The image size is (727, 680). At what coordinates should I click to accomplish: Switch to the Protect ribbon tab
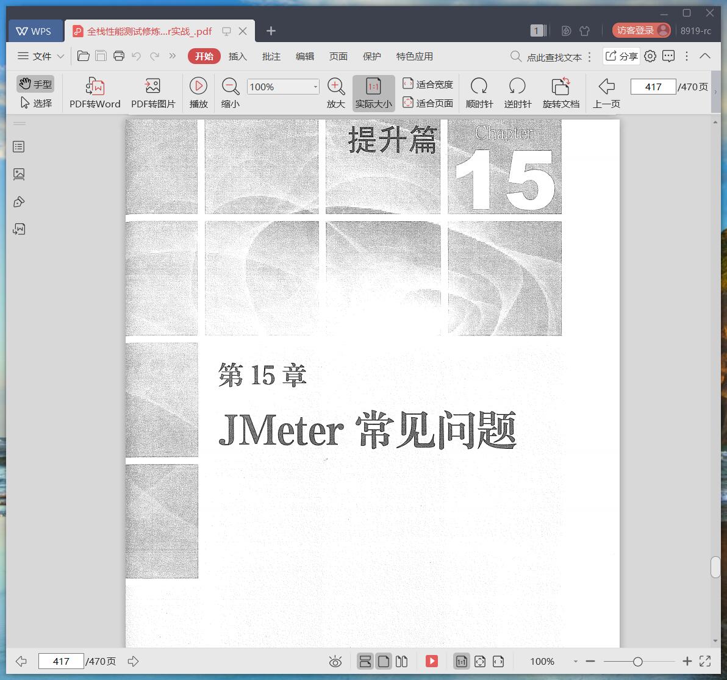click(x=371, y=56)
